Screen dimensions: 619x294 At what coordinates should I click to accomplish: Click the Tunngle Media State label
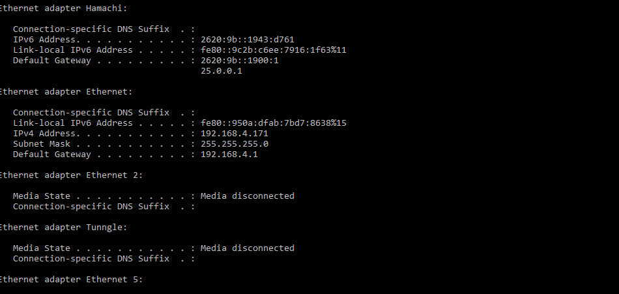tap(41, 248)
